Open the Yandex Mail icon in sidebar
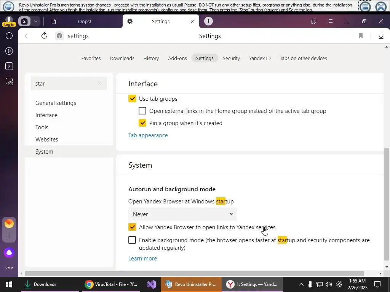The height and width of the screenshot is (292, 390). 9,224
